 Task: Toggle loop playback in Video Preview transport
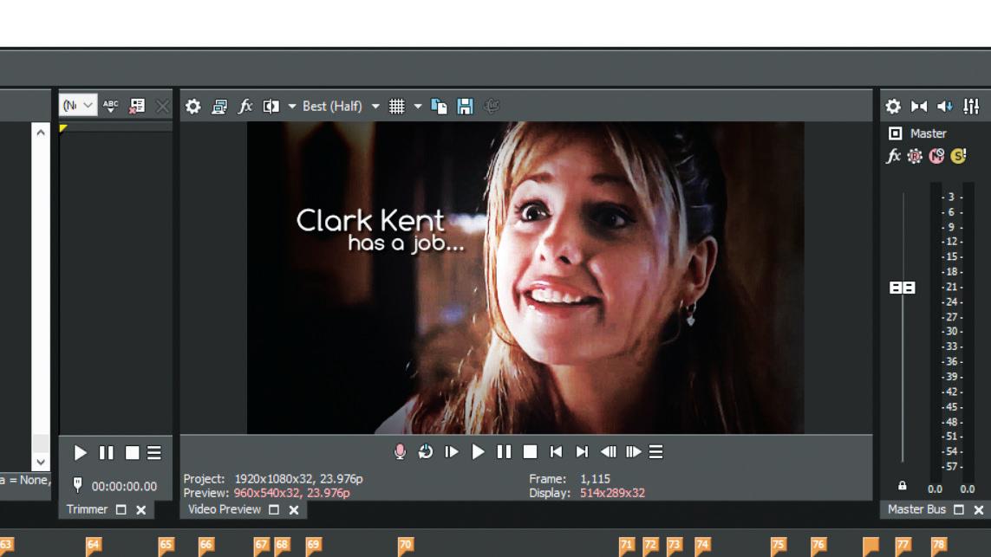pyautogui.click(x=426, y=451)
